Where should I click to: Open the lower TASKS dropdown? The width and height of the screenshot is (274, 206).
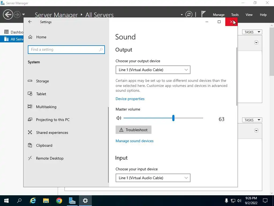tap(252, 120)
